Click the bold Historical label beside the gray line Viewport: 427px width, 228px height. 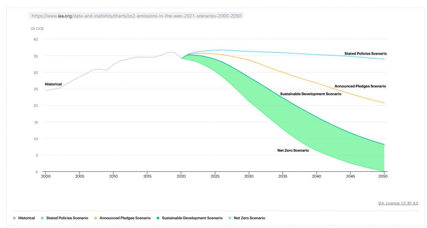[53, 84]
